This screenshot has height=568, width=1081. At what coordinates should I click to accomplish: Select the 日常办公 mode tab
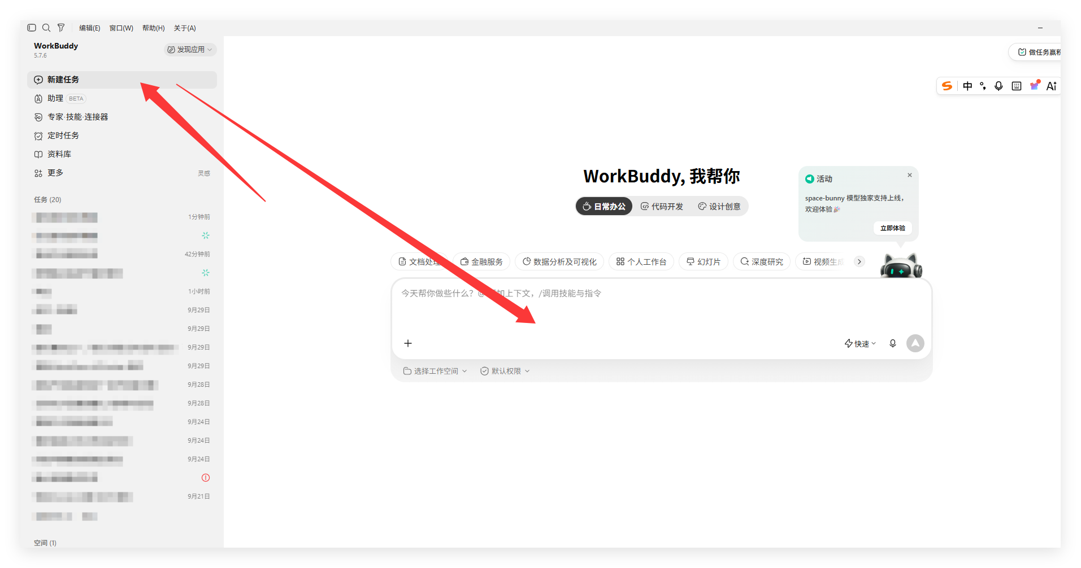604,207
